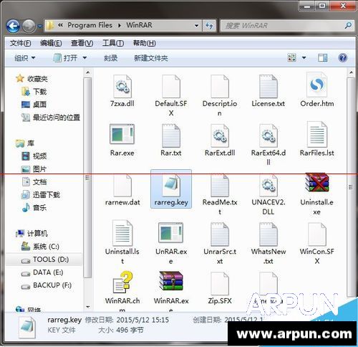The height and width of the screenshot is (347, 358).
Task: Select the Uninstall.exe icon
Action: coord(317,183)
